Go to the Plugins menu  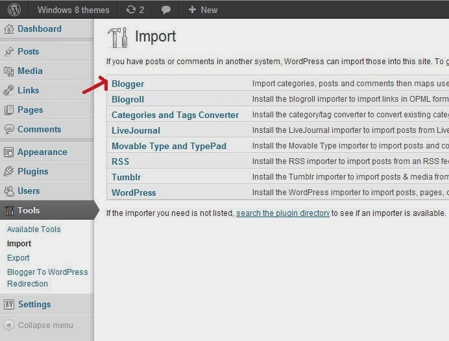[x=33, y=172]
